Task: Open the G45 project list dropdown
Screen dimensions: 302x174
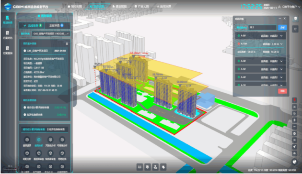Action: [51, 34]
